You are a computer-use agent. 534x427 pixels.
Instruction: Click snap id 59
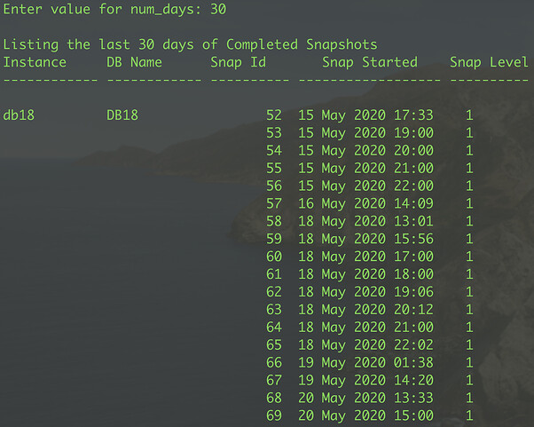pyautogui.click(x=274, y=239)
